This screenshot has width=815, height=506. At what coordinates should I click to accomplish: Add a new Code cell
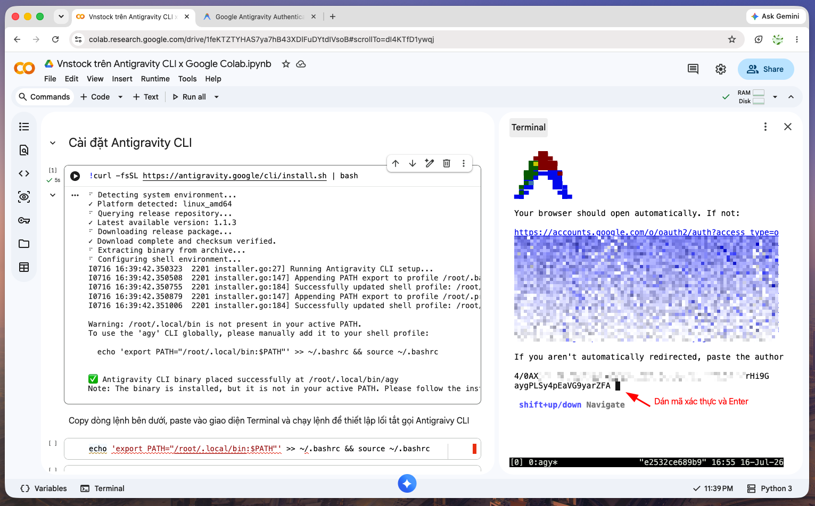[x=95, y=97]
